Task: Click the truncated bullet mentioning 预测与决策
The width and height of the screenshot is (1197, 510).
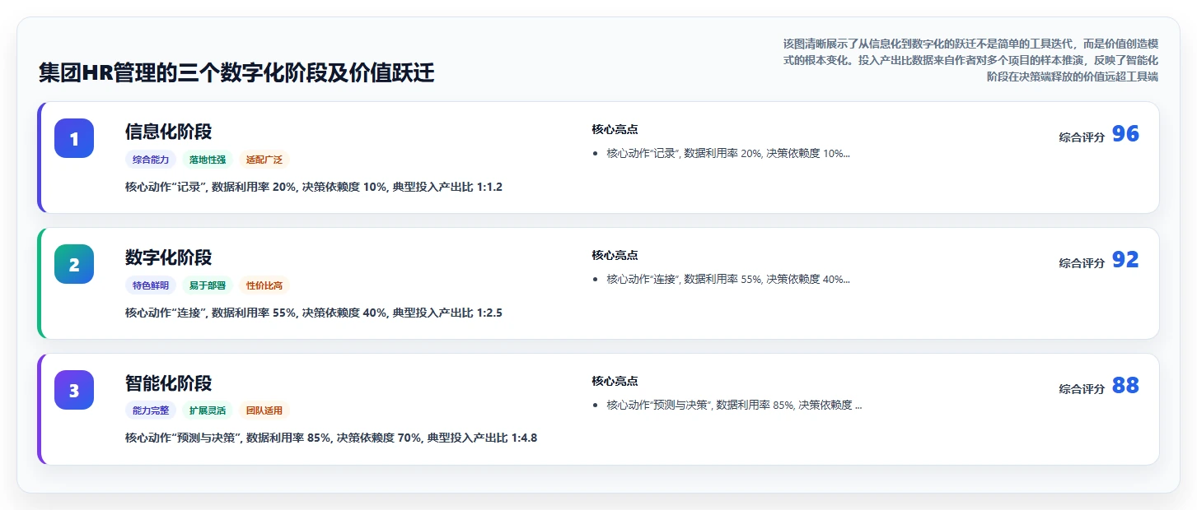Action: pos(734,405)
